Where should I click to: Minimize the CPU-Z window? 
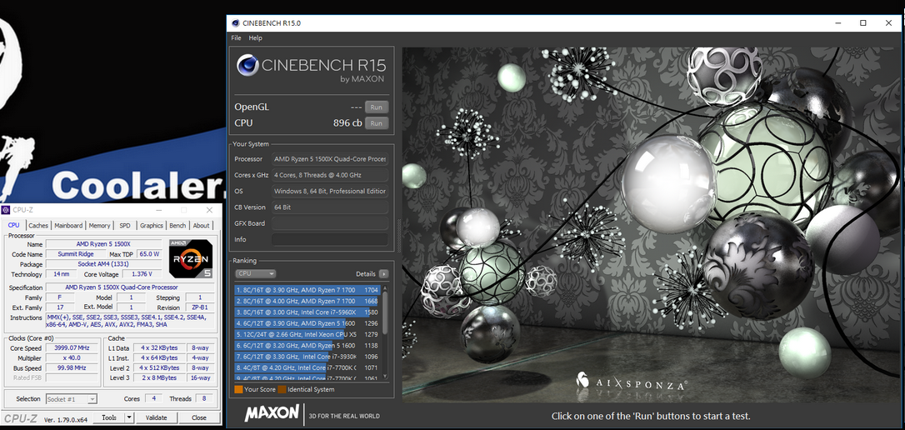point(158,210)
